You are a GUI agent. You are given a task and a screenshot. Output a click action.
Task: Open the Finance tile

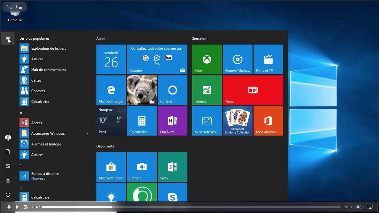[207, 90]
